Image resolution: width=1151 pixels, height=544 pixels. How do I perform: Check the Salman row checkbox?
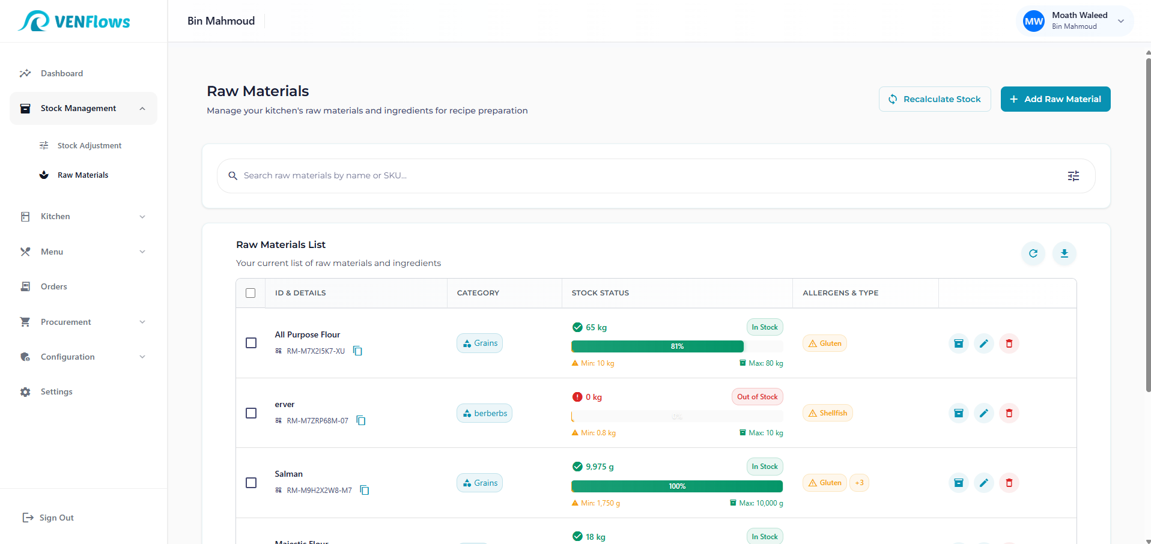(251, 483)
